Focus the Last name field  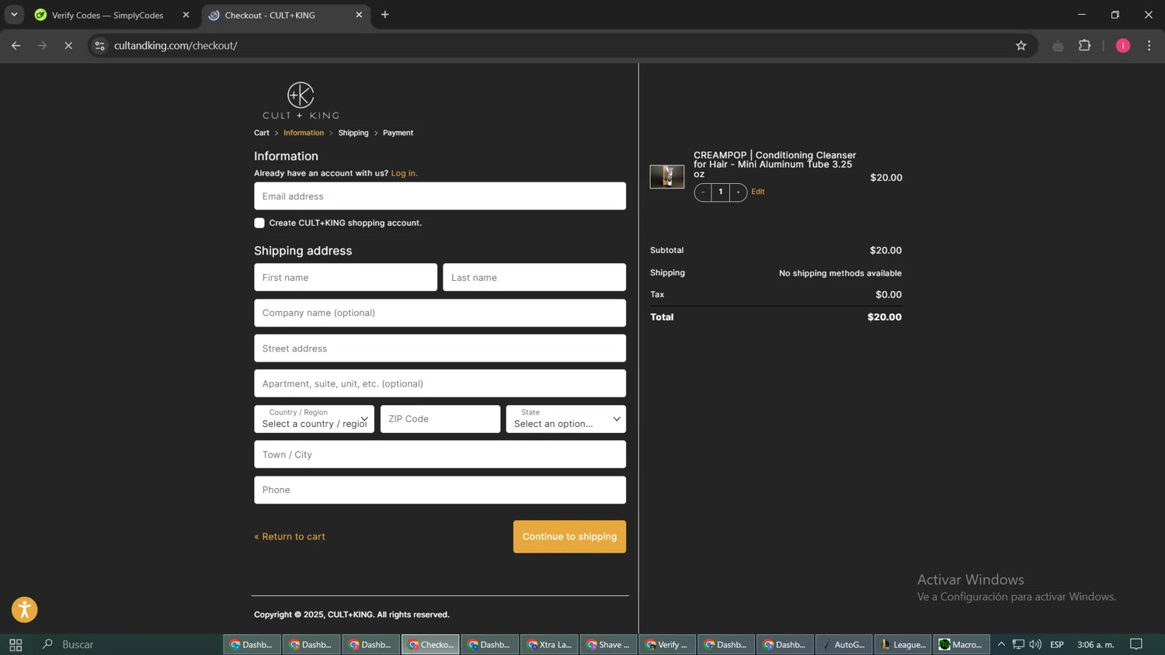(534, 277)
